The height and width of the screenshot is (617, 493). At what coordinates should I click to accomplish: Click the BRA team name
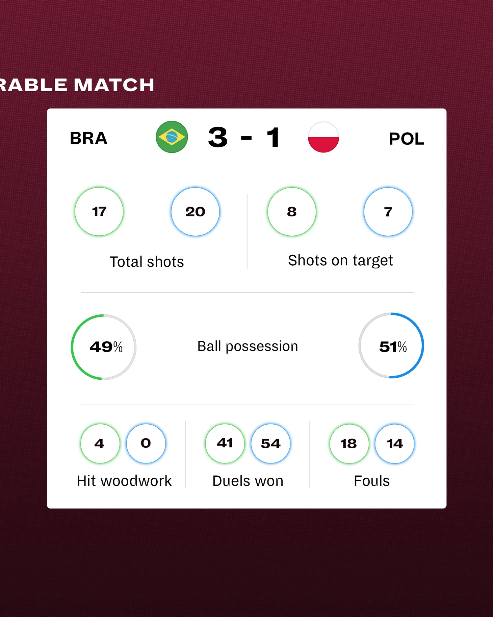[x=88, y=138]
